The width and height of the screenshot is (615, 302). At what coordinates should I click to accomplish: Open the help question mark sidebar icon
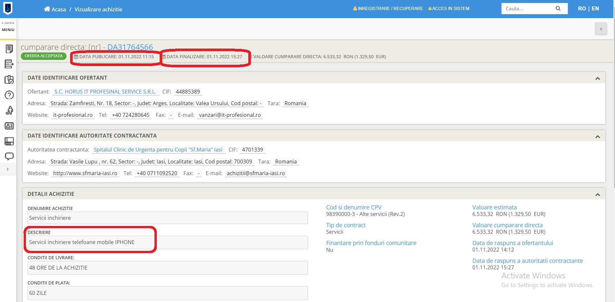point(9,95)
